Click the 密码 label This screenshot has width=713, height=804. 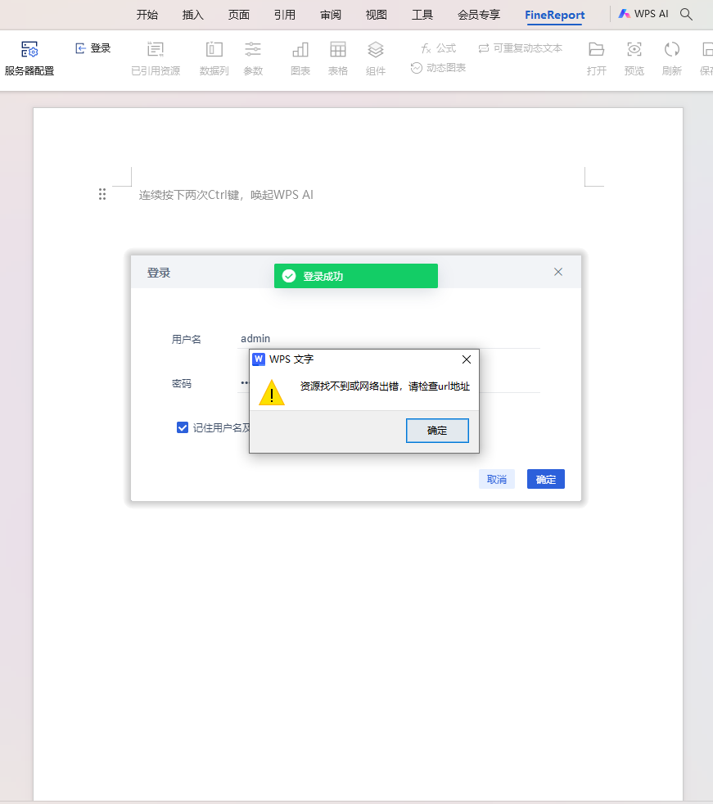coord(182,383)
